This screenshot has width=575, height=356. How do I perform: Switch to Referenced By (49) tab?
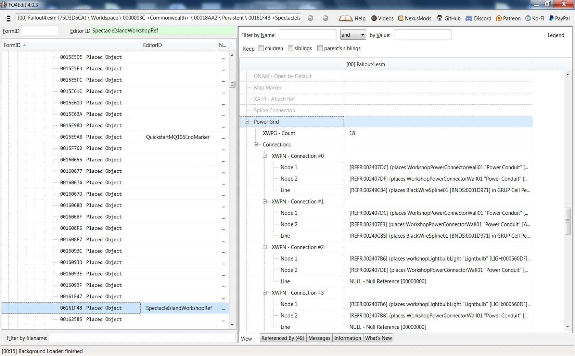283,338
